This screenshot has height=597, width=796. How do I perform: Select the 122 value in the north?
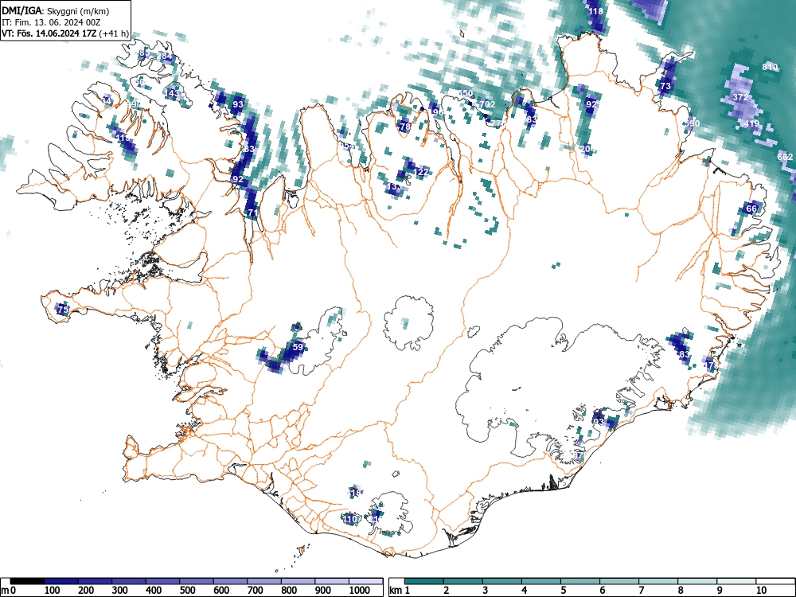pyautogui.click(x=421, y=172)
